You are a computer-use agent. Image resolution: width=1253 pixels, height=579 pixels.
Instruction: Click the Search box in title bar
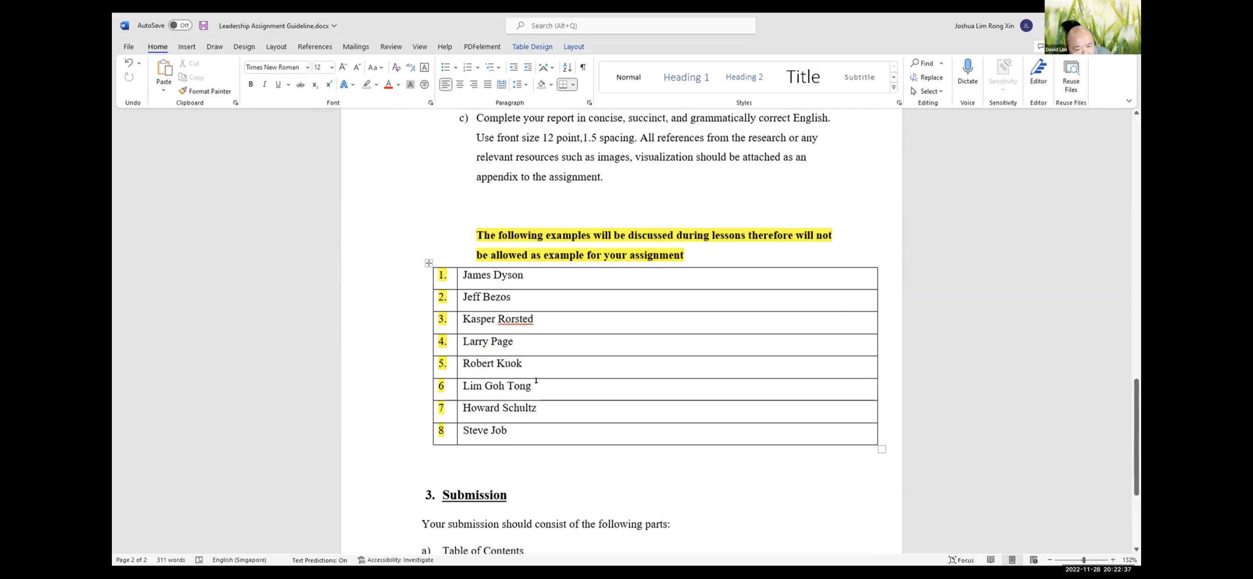click(x=630, y=26)
